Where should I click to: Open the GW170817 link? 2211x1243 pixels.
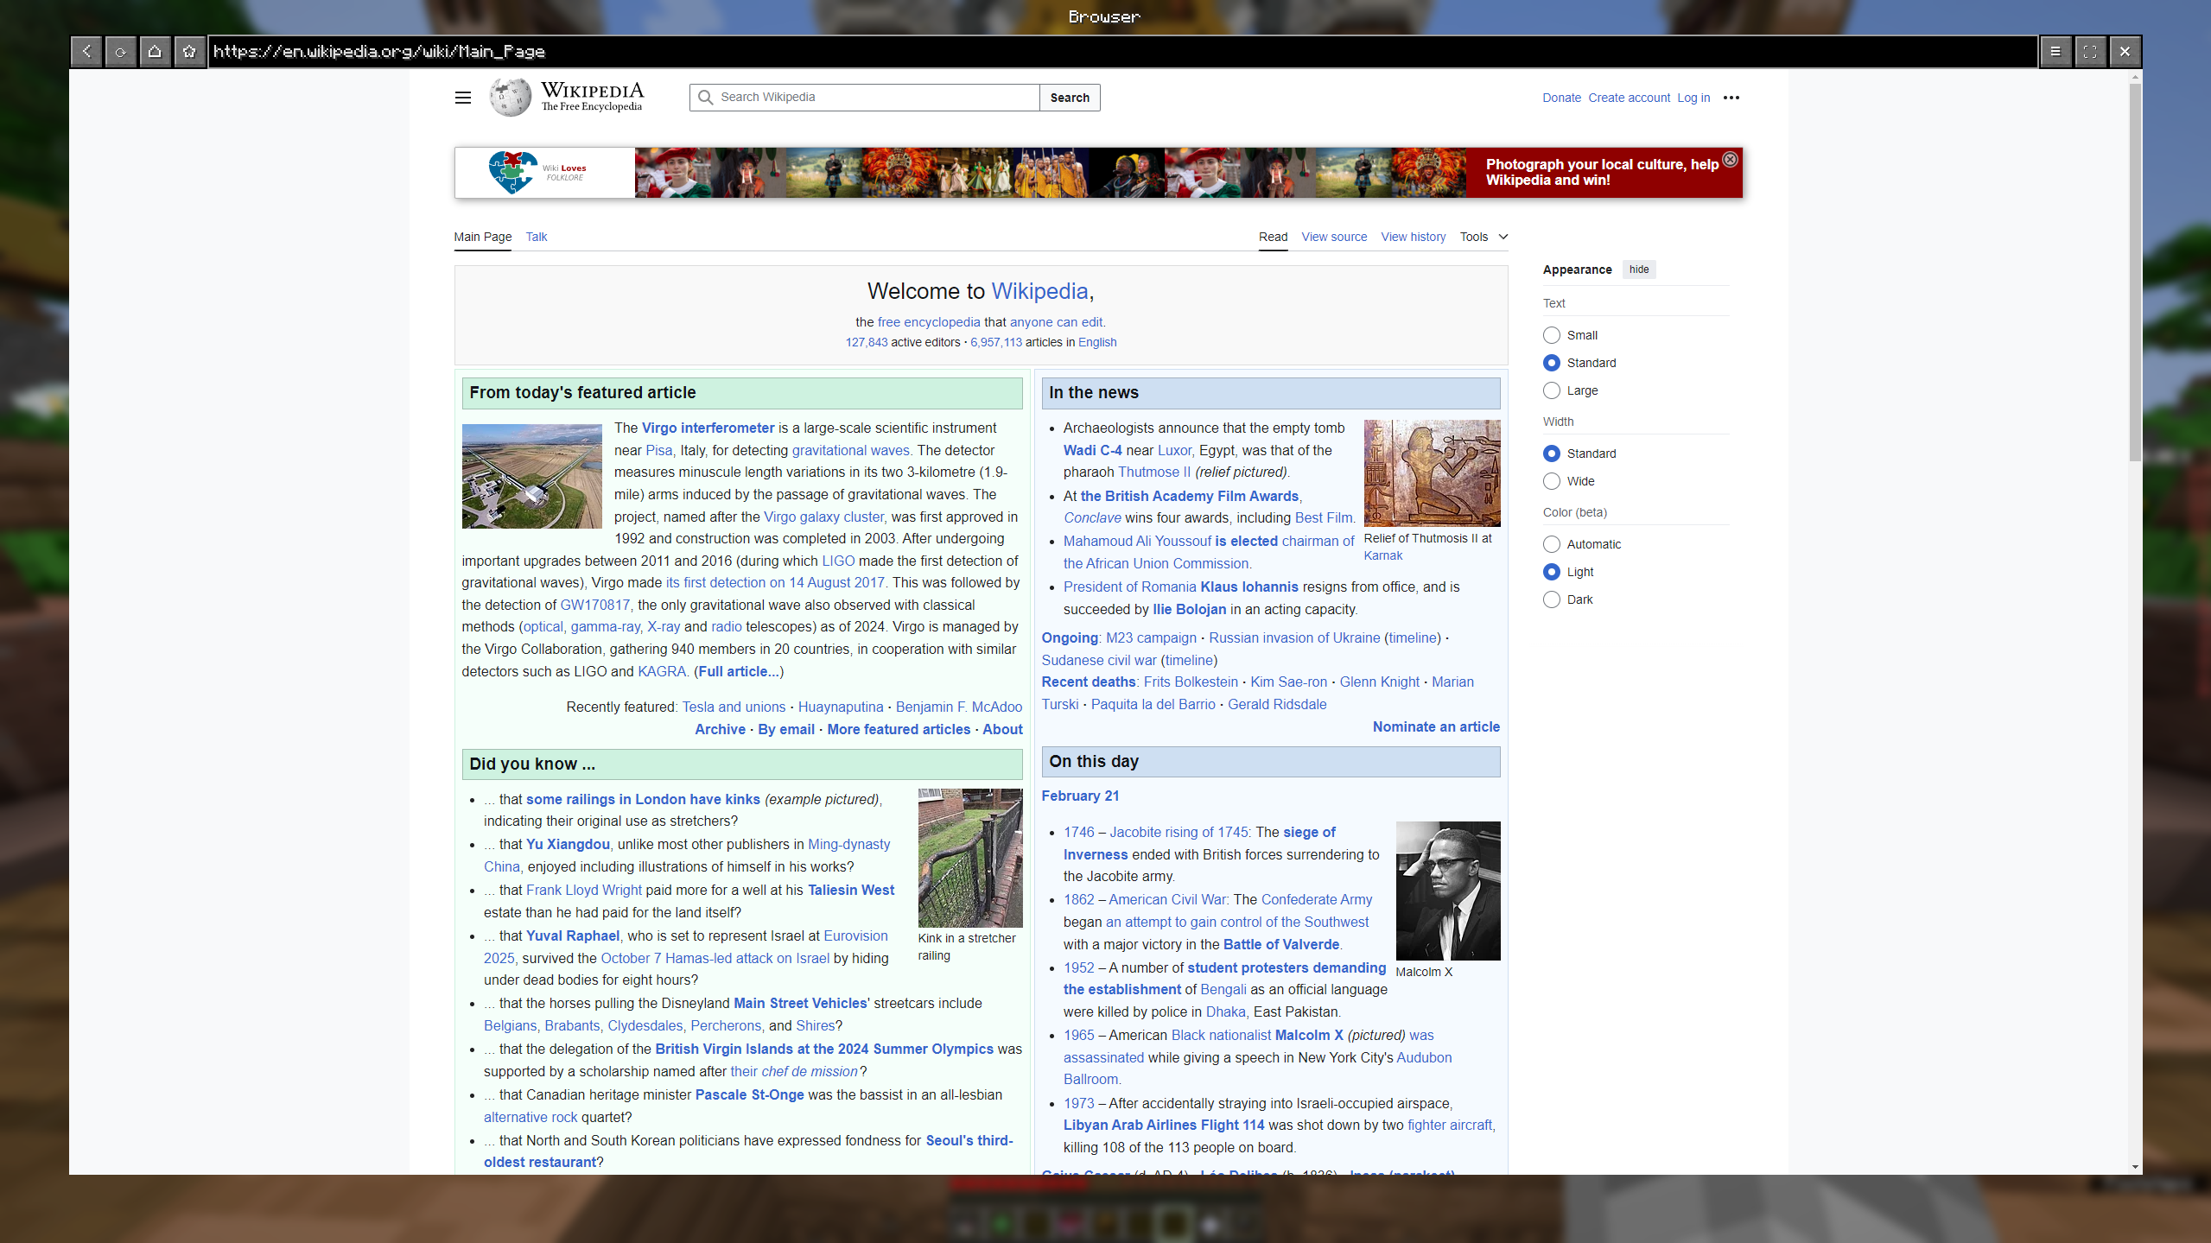595,605
